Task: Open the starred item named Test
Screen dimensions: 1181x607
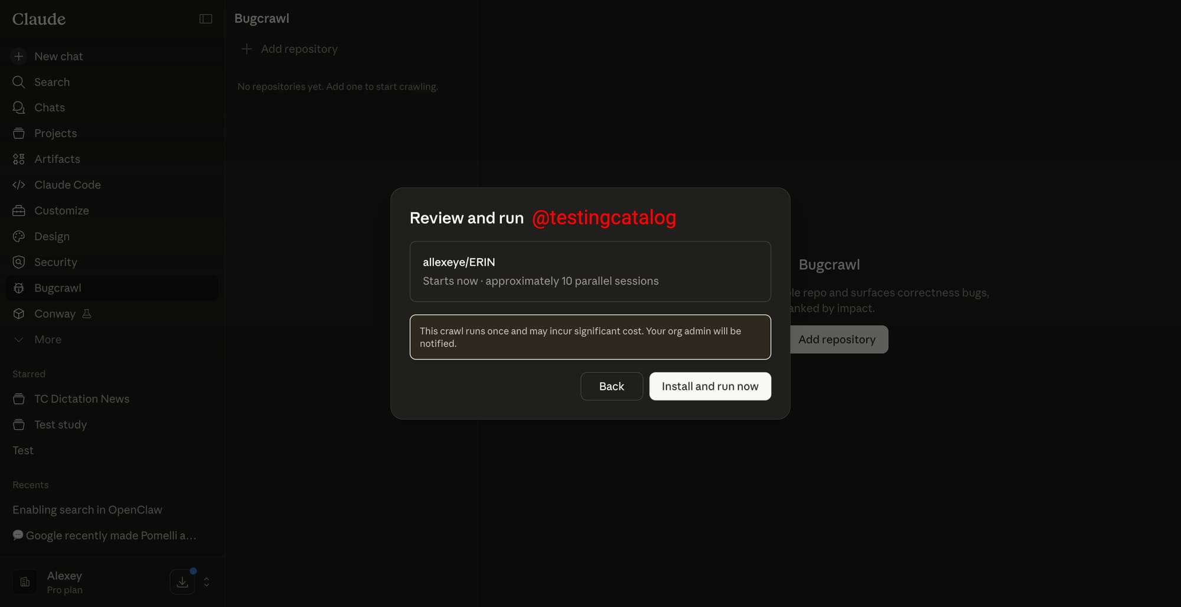Action: [112, 451]
